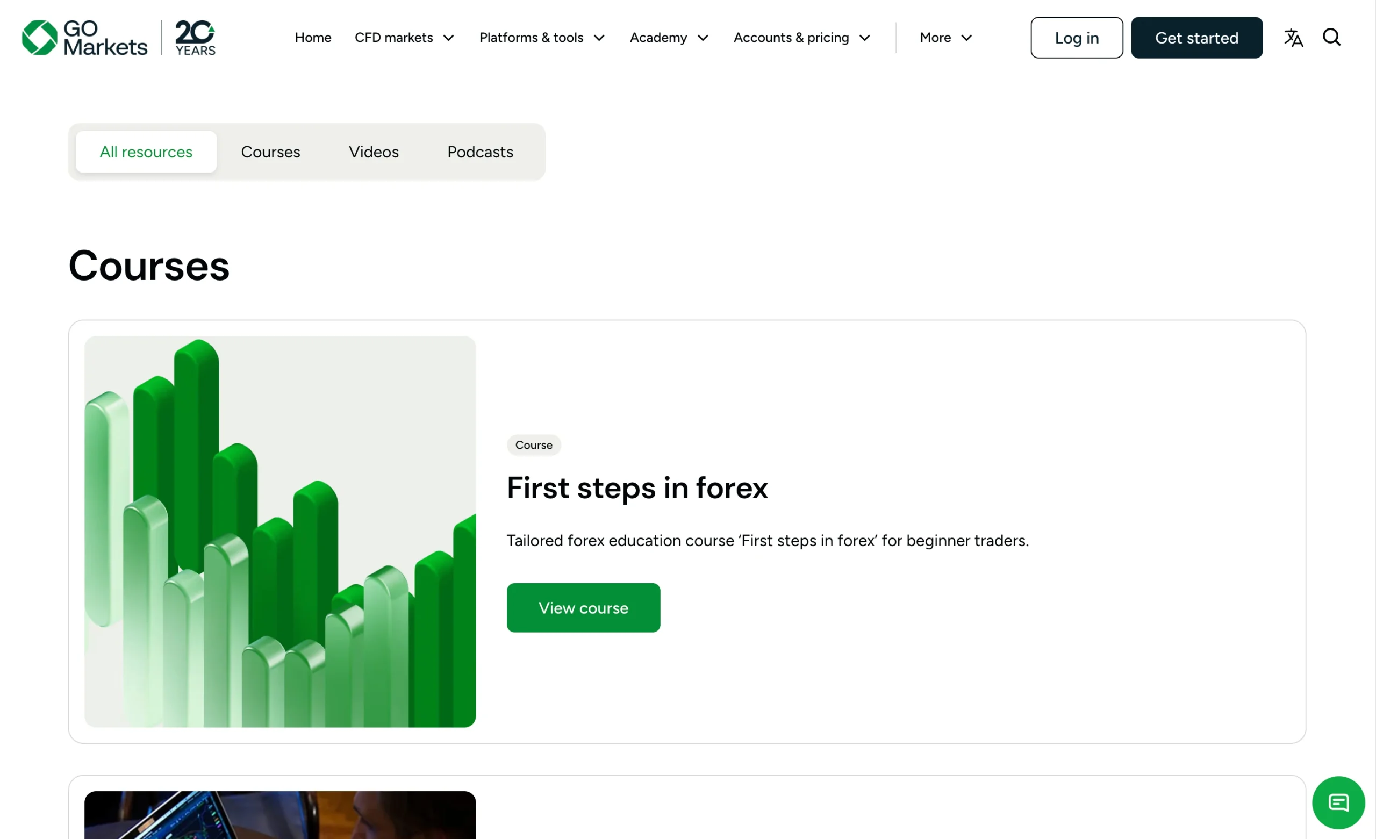Click the View course button

[583, 608]
